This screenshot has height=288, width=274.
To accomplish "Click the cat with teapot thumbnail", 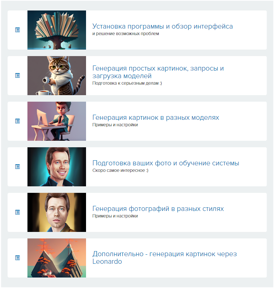I will point(57,76).
